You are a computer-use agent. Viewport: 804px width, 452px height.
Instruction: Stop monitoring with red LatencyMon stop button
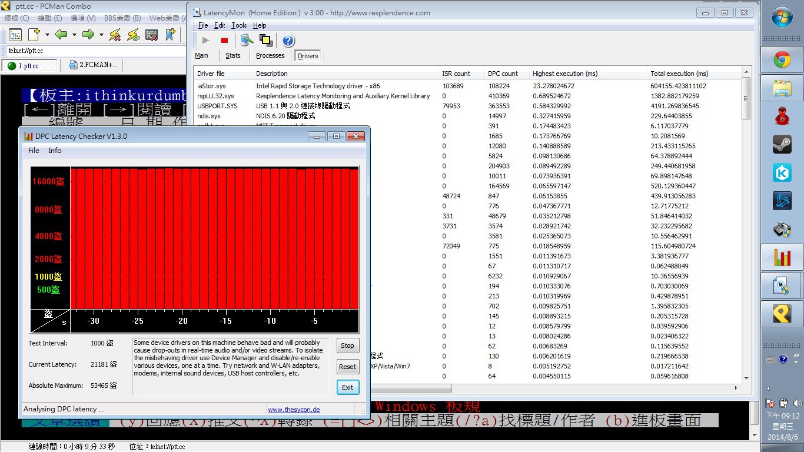[x=224, y=40]
